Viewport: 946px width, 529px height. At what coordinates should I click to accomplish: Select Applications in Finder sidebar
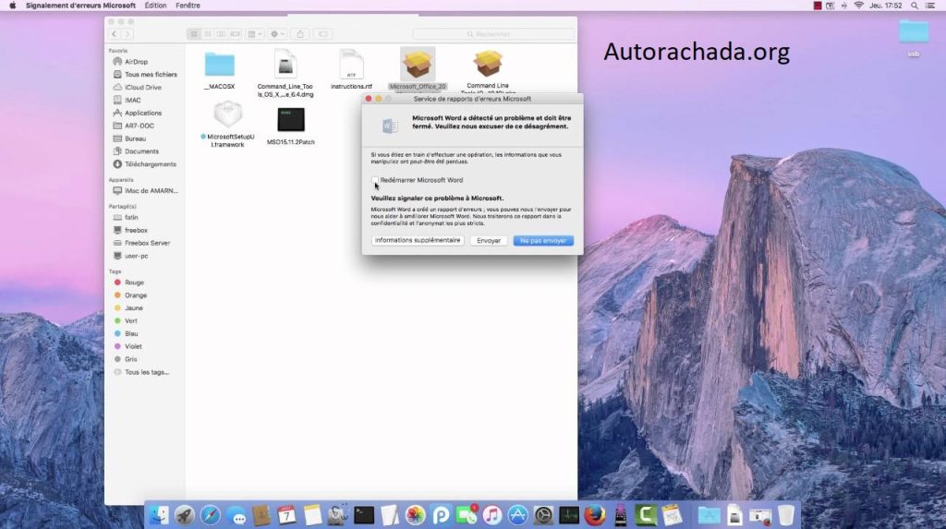point(144,113)
